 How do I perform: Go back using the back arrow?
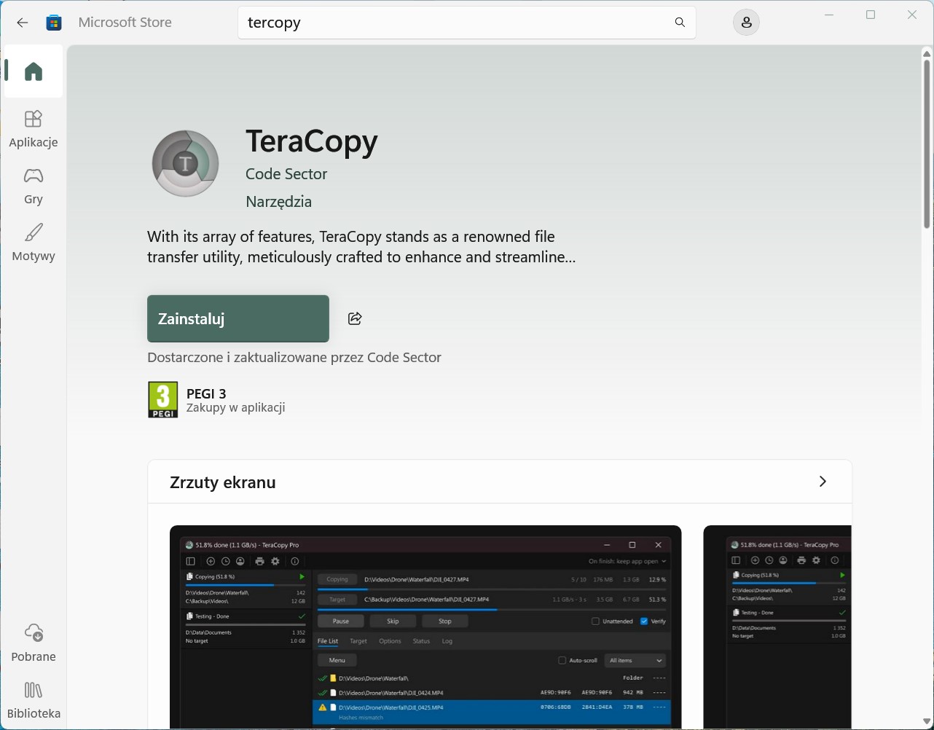(23, 23)
